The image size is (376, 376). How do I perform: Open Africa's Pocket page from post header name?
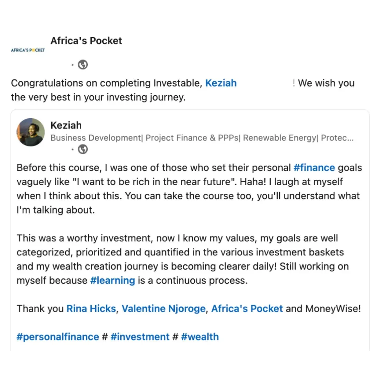click(x=86, y=41)
